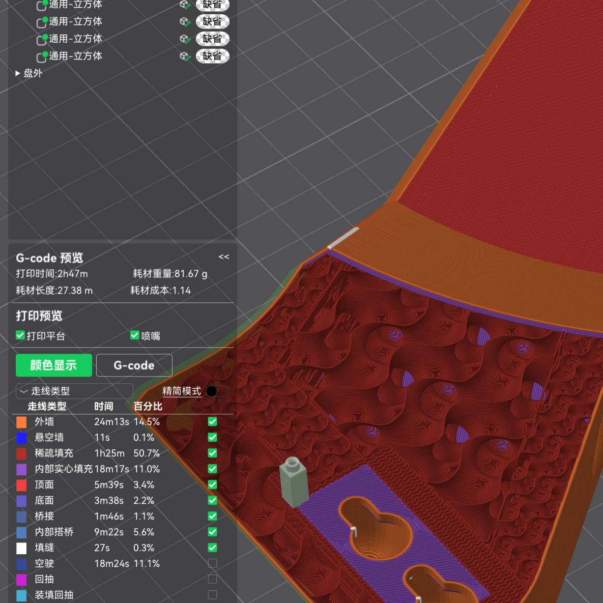Click the dark red 稀疏填充 color swatch
The width and height of the screenshot is (603, 603).
click(x=21, y=453)
